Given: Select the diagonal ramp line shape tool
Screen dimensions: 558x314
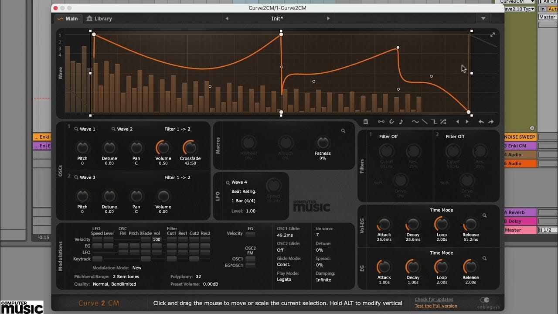Looking at the screenshot, I should click(x=425, y=122).
